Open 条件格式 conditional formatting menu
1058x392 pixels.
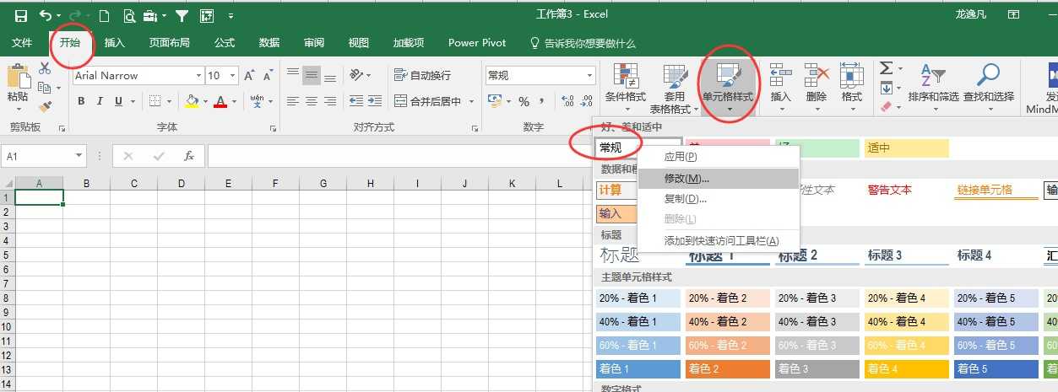(626, 88)
